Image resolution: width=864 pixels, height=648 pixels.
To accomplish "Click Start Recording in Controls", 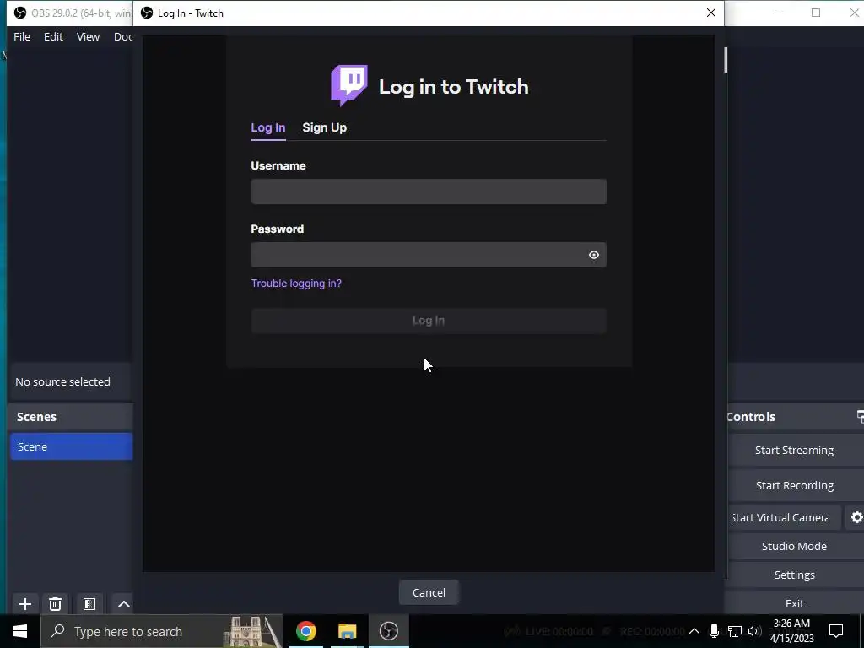I will 794,485.
